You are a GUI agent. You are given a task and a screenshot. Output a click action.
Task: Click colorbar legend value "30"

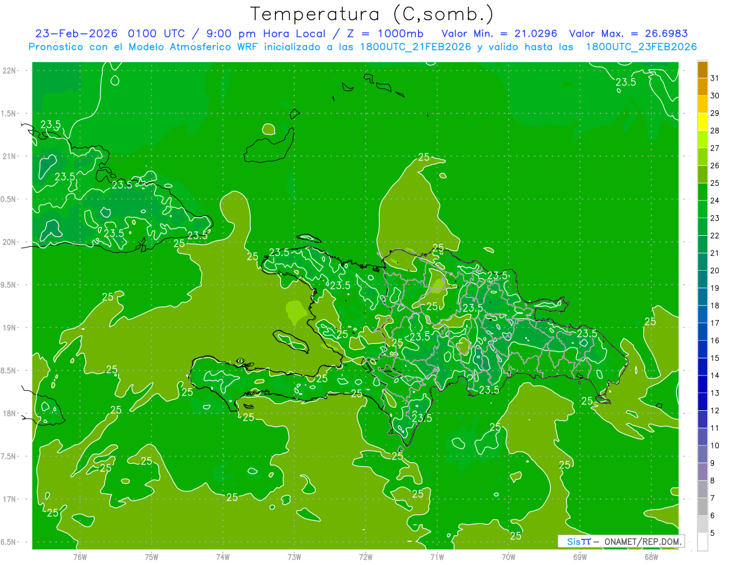tap(715, 96)
